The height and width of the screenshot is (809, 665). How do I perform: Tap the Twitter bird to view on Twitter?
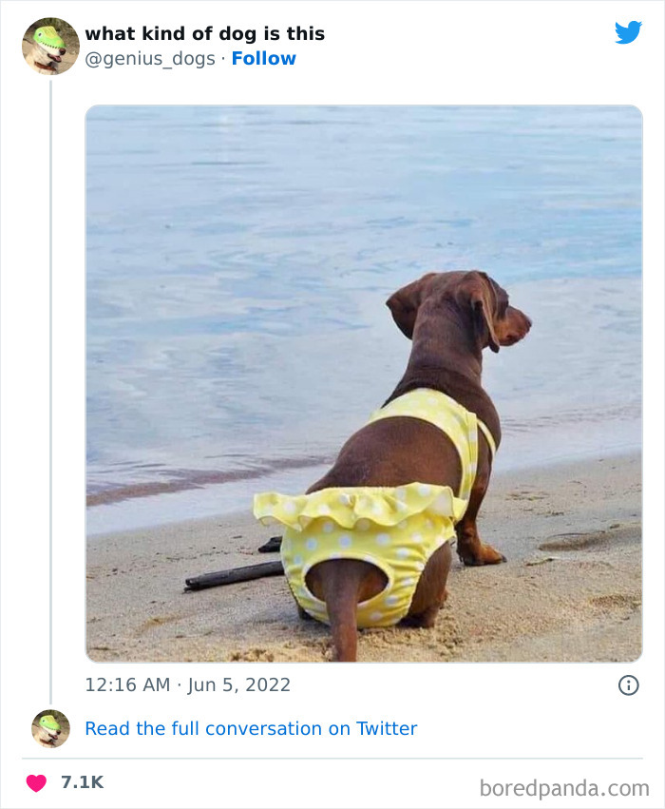[x=629, y=31]
